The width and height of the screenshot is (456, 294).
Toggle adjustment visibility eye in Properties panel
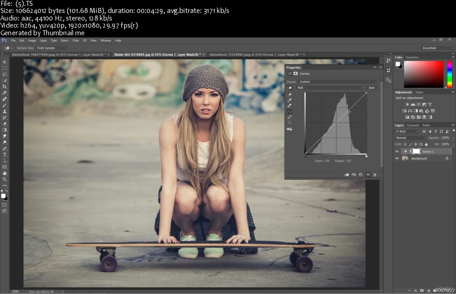point(368,175)
